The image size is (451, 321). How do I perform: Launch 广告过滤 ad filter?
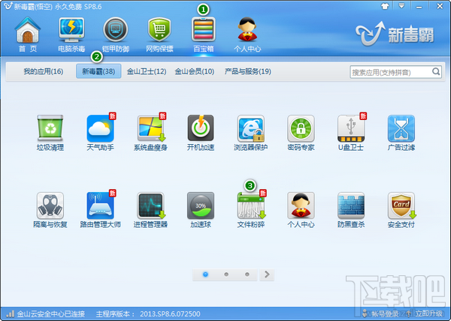[401, 133]
